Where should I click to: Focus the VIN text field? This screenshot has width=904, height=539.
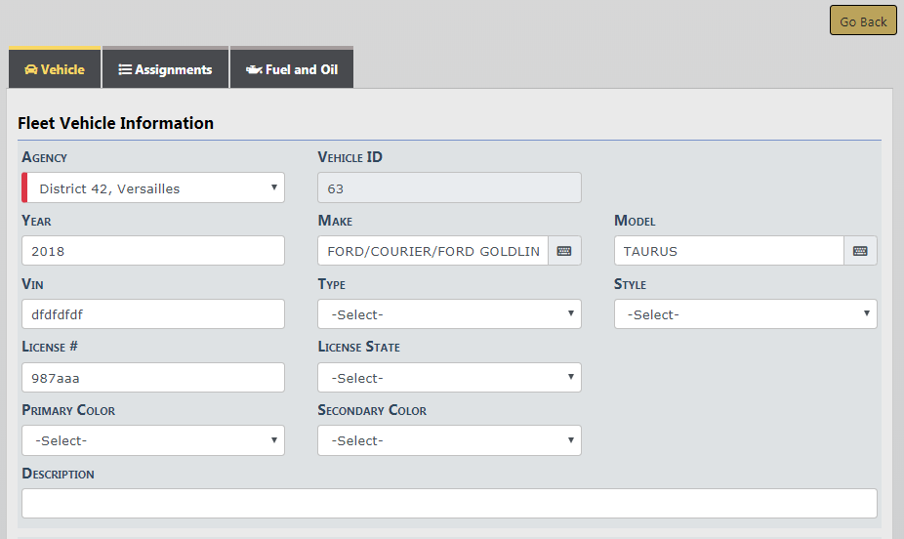click(x=153, y=314)
